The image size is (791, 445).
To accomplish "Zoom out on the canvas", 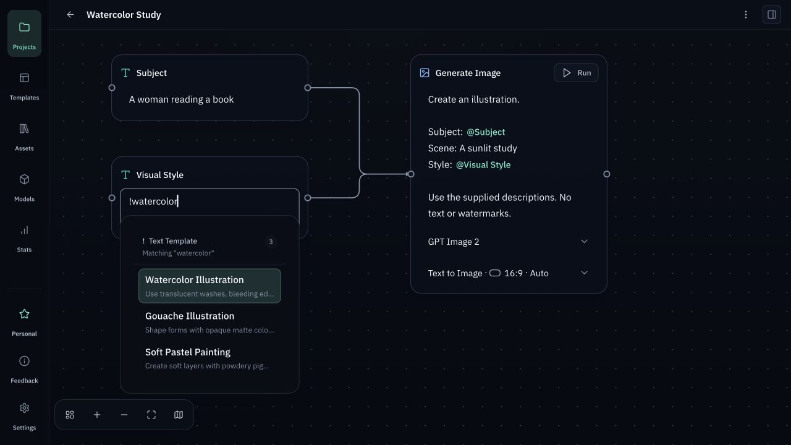I will click(x=124, y=415).
